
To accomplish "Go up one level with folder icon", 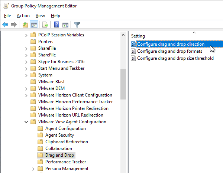I will pos(25,25).
